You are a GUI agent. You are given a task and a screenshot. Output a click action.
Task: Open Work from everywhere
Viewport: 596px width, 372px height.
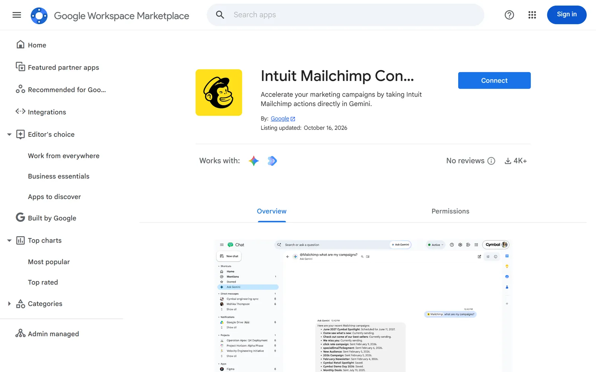[64, 156]
